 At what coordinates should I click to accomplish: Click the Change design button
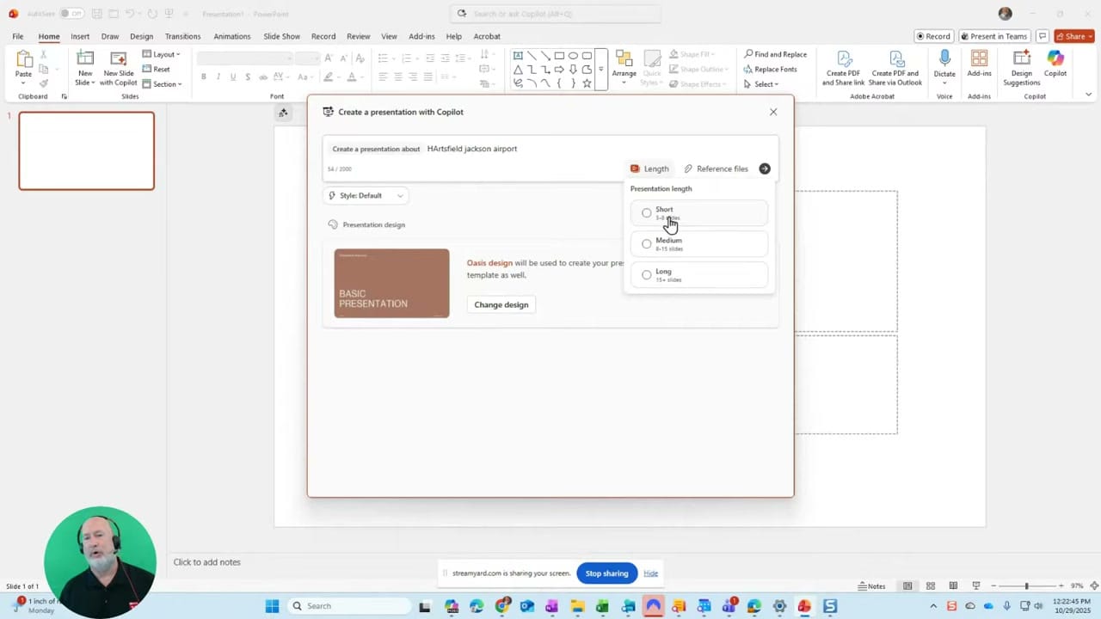[x=501, y=304]
